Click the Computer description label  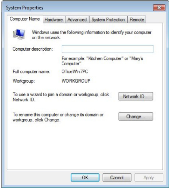(32, 49)
